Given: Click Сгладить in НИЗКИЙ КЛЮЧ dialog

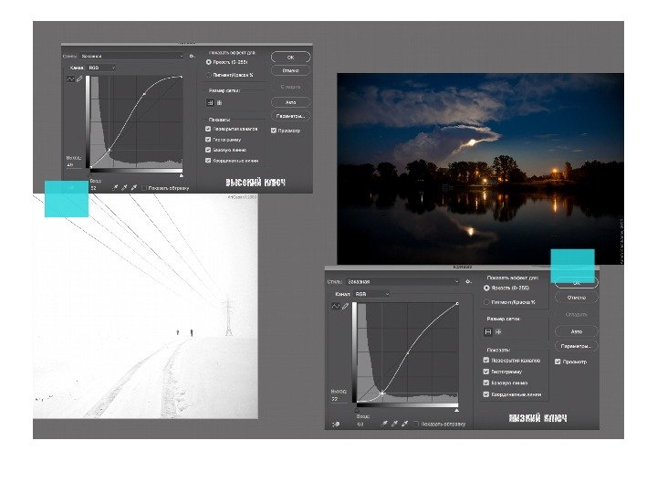Looking at the screenshot, I should pos(577,314).
